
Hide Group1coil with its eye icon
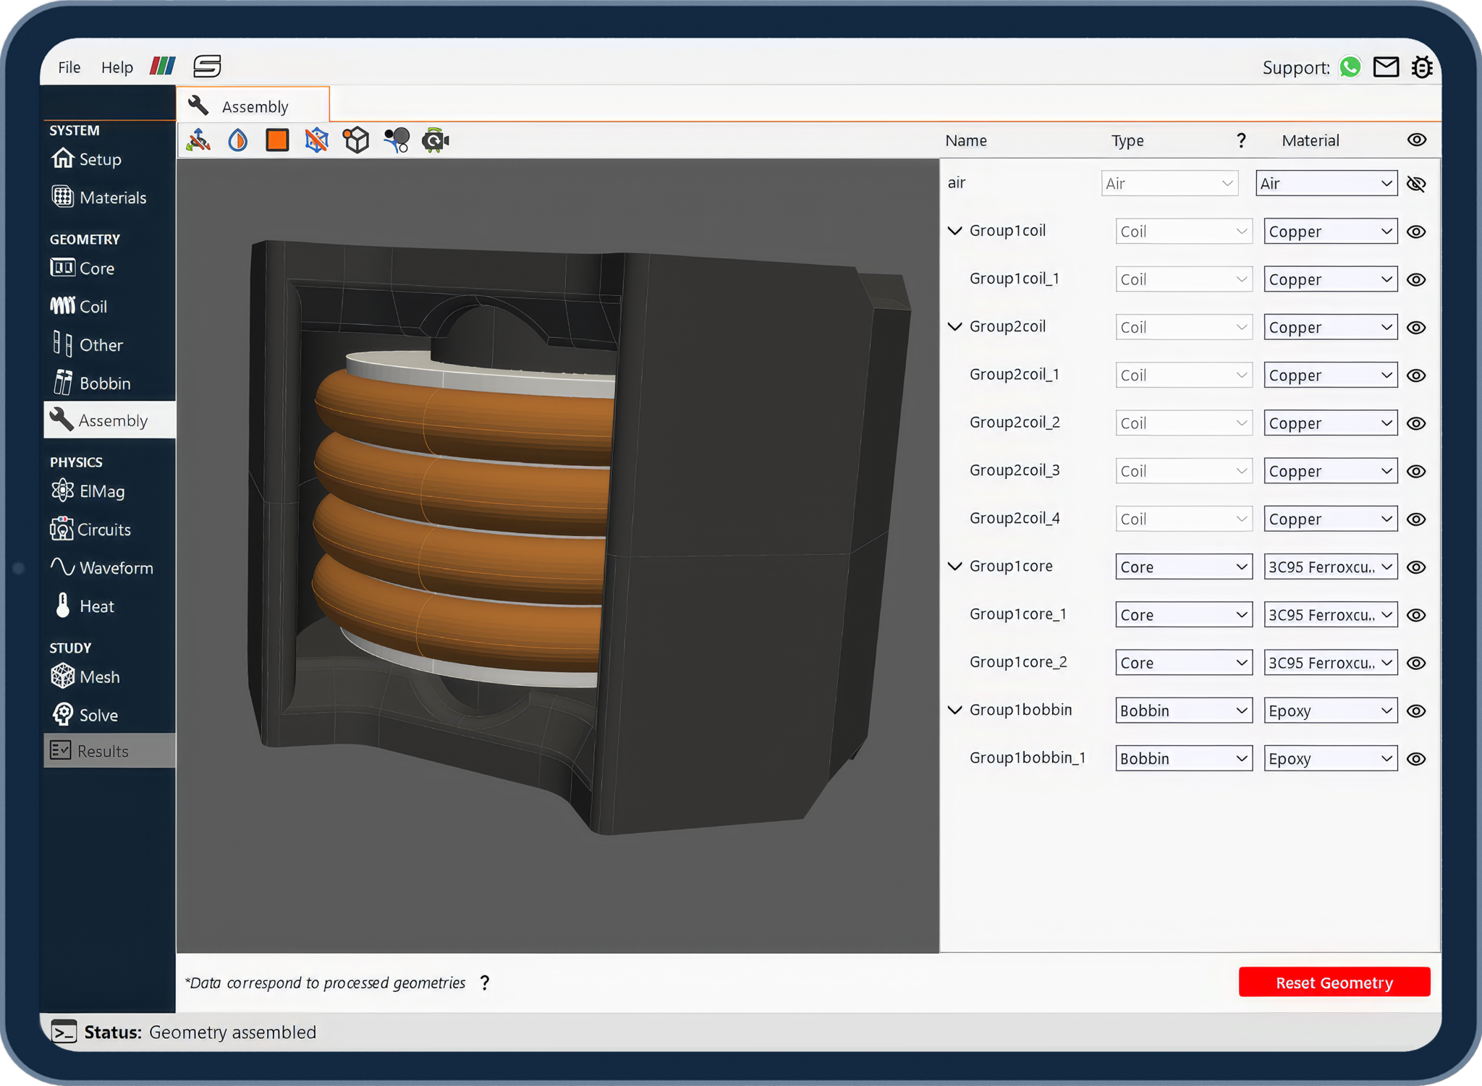point(1416,232)
